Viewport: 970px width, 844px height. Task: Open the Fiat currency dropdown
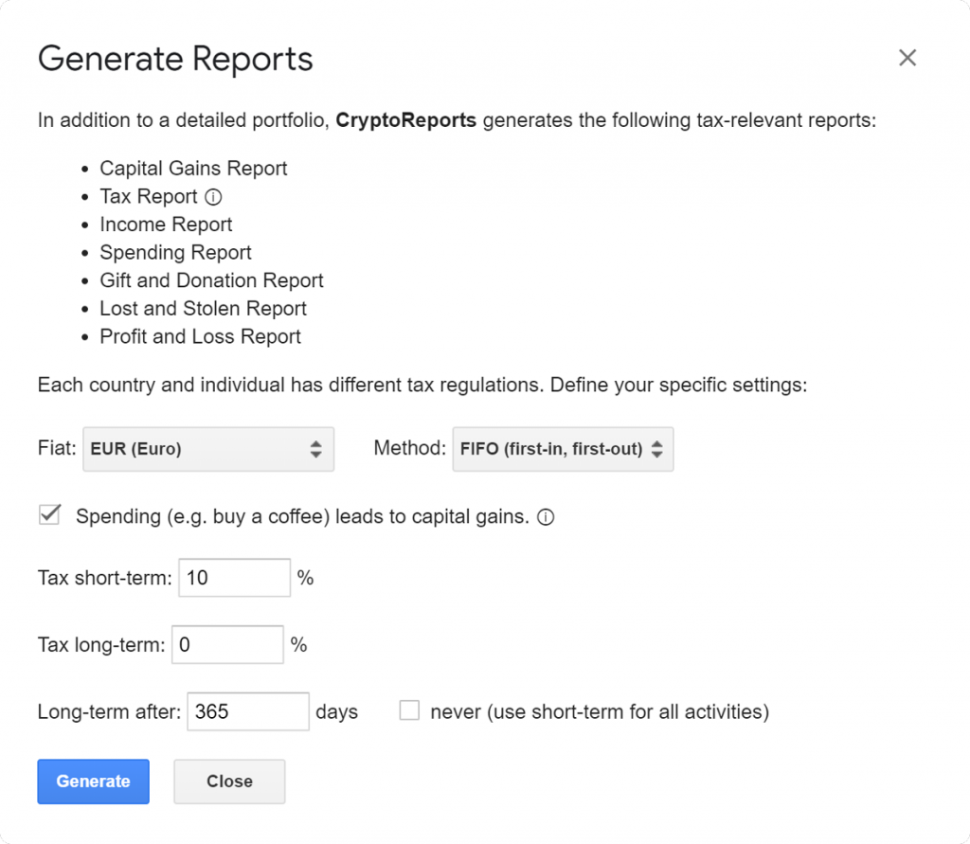(x=208, y=449)
